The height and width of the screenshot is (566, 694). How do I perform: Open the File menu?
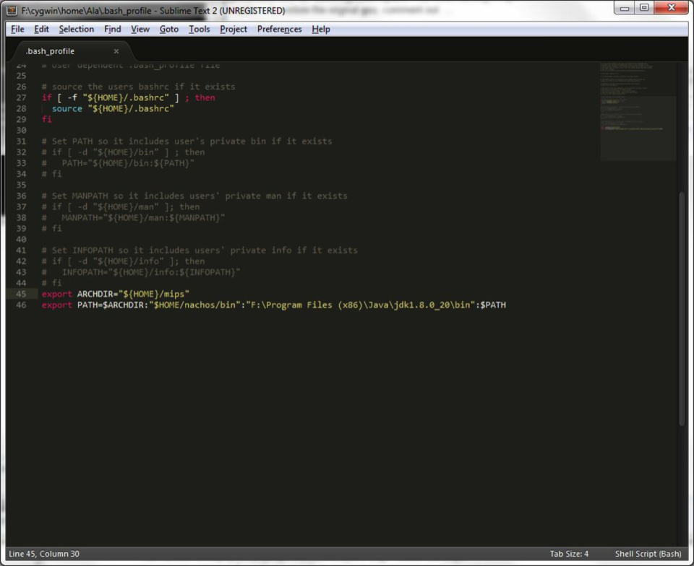coord(17,29)
